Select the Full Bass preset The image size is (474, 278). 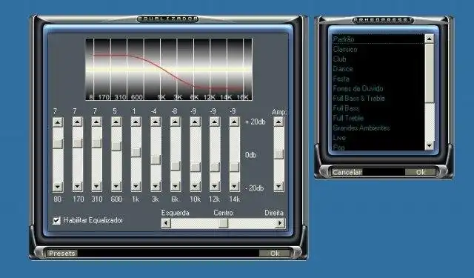pos(378,108)
